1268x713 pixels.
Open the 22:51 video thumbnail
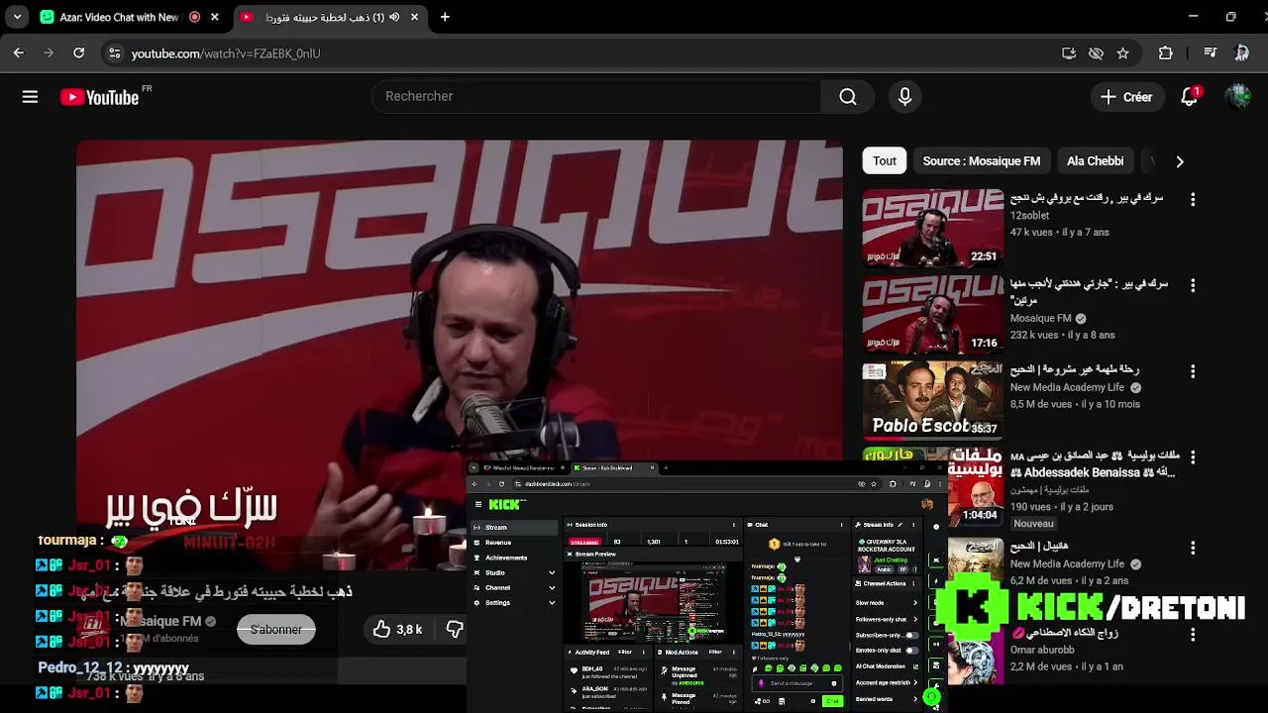click(933, 228)
